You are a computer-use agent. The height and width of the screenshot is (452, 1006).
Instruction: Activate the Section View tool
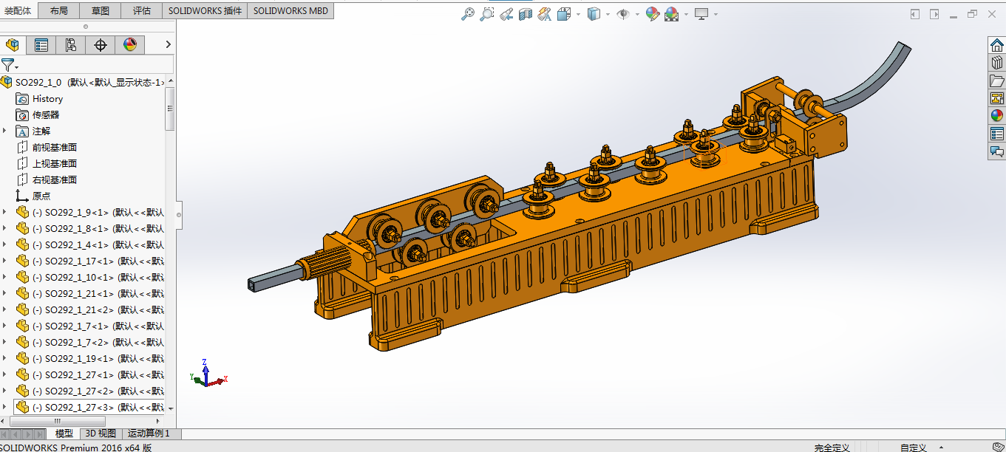click(526, 14)
